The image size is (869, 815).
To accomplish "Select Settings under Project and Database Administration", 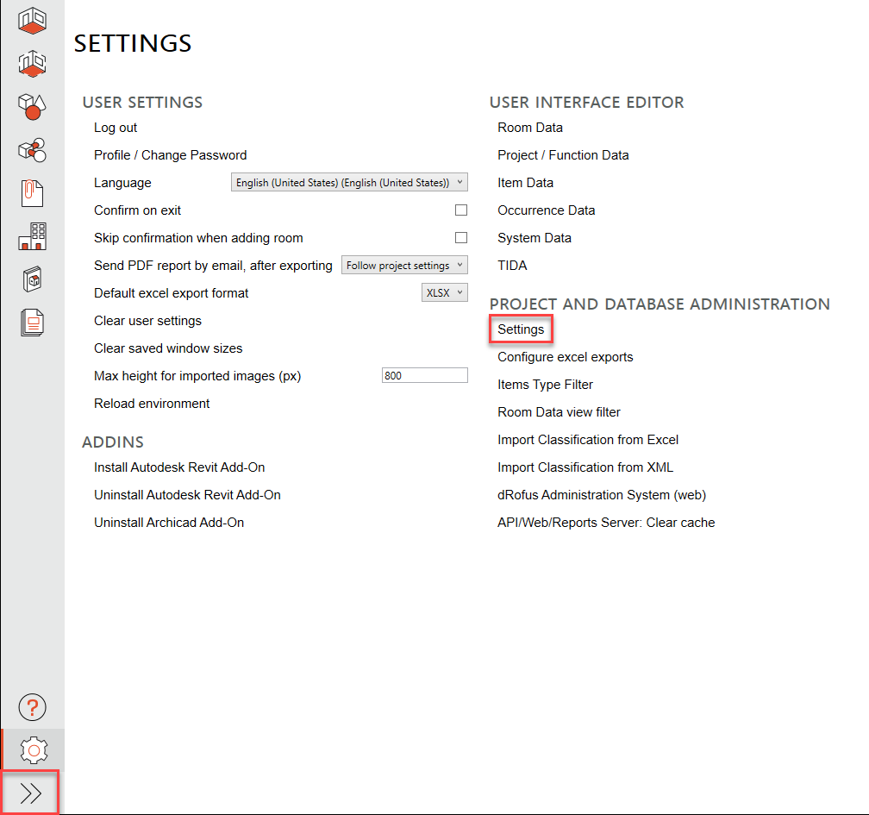I will point(520,329).
